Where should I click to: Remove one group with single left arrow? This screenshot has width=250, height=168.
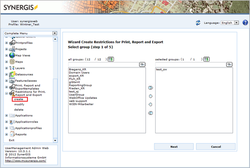tap(151, 104)
